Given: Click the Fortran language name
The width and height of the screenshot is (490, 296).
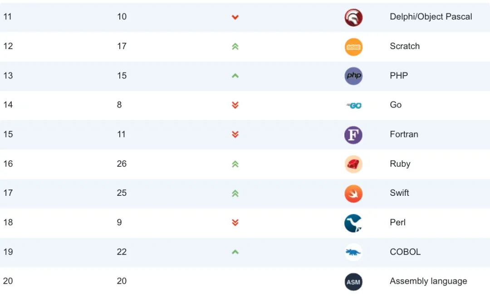Looking at the screenshot, I should pyautogui.click(x=404, y=134).
